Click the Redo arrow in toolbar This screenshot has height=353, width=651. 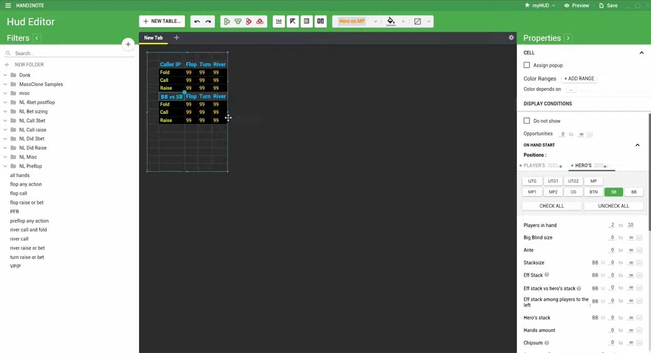[x=208, y=21]
